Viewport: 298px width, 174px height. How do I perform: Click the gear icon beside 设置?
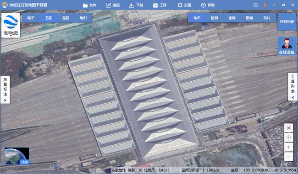180,5
